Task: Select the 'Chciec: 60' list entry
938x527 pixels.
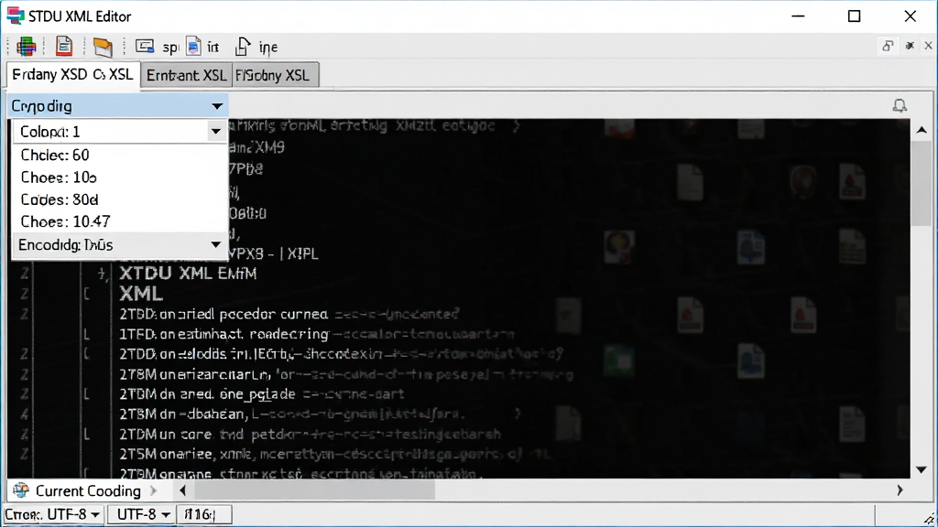Action: (120, 156)
